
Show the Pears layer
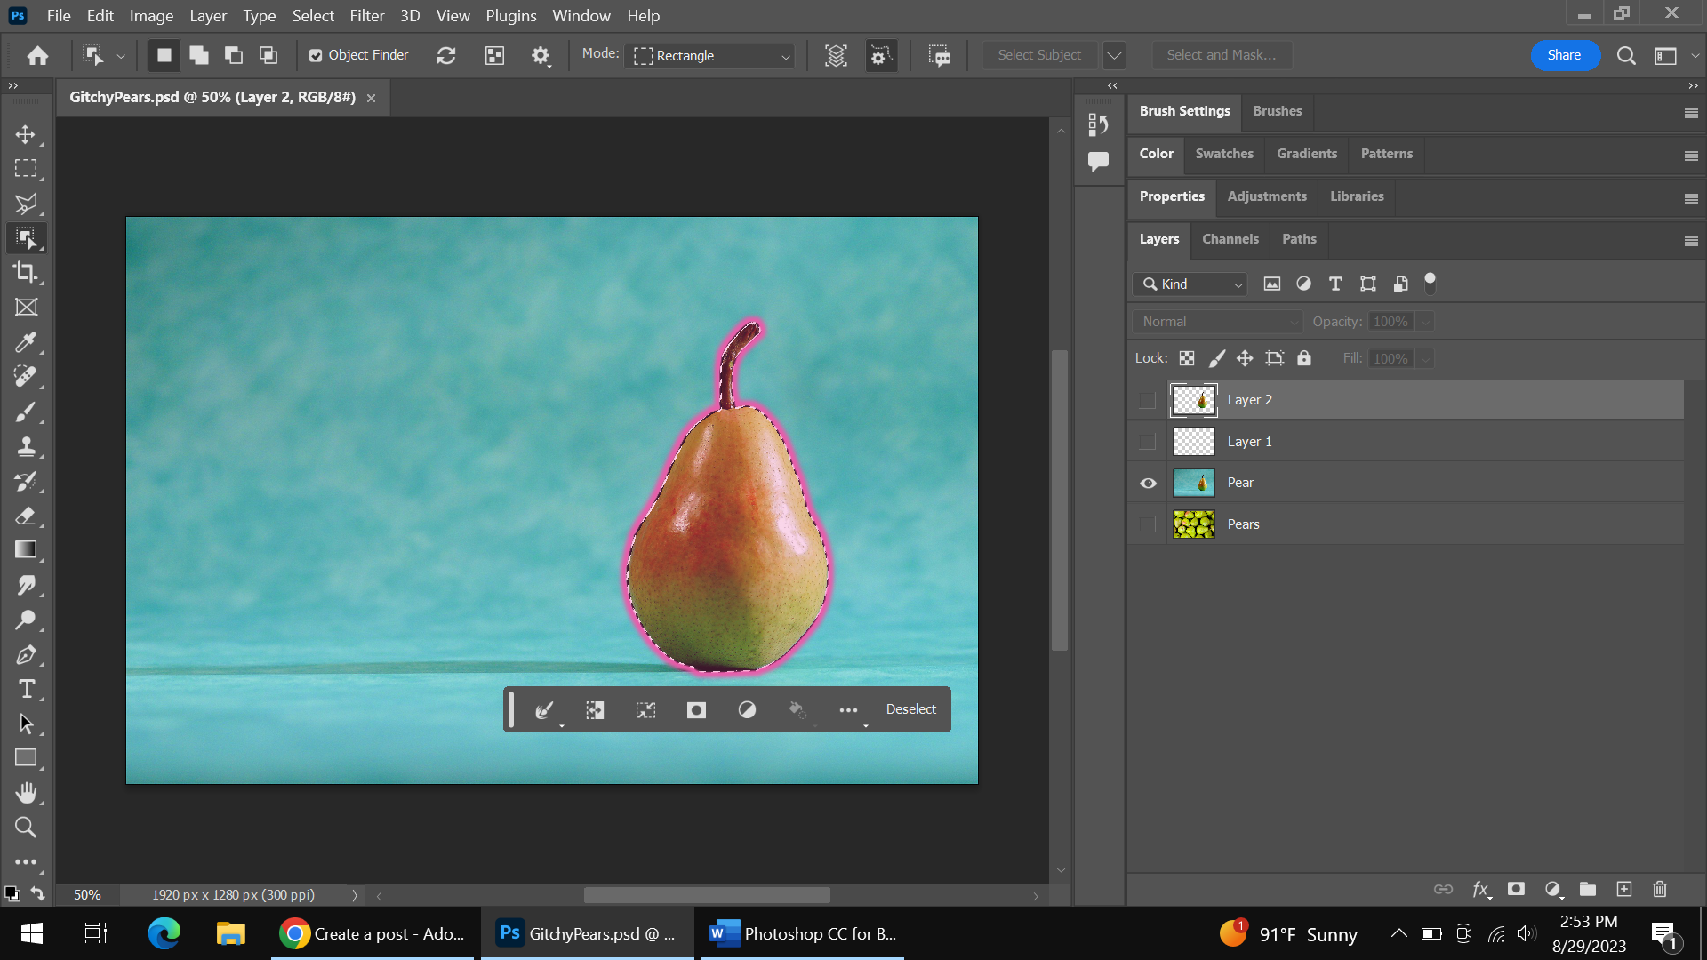click(1147, 524)
